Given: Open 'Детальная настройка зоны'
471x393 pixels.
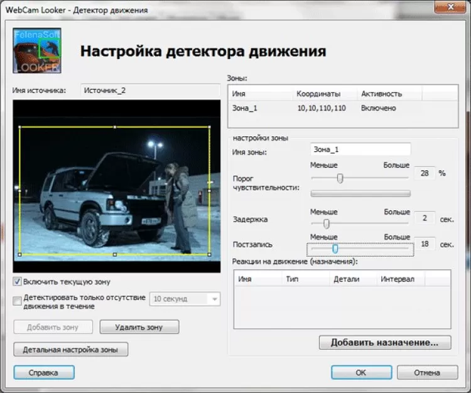Looking at the screenshot, I should [70, 350].
